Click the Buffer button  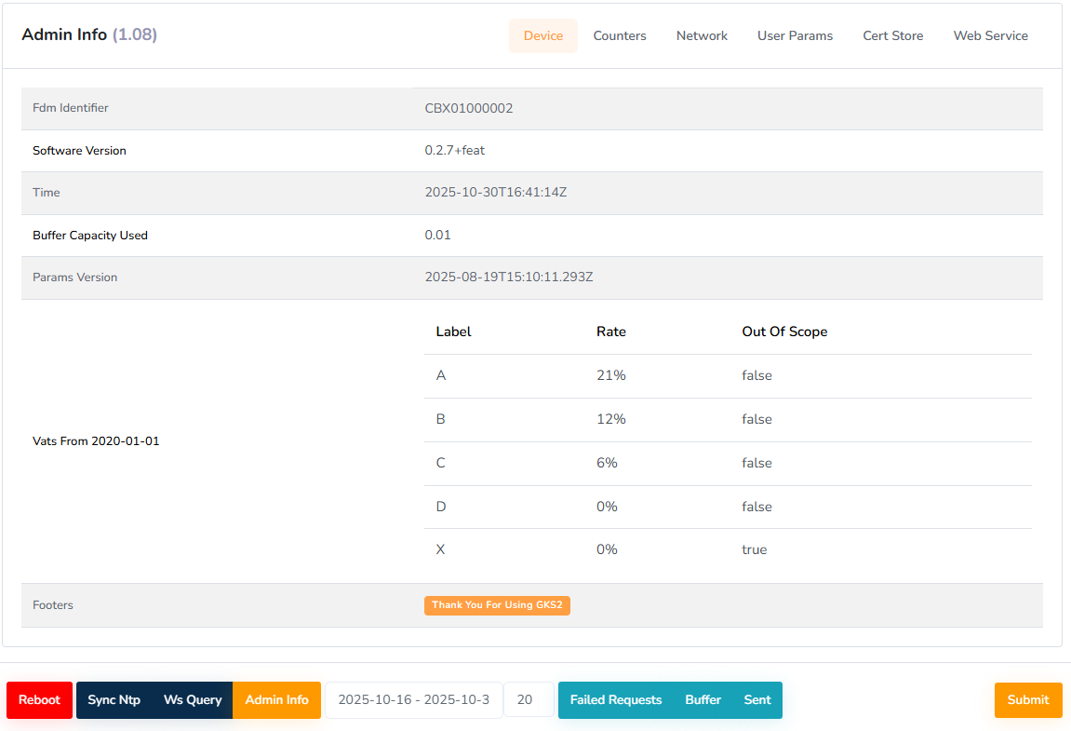click(703, 700)
